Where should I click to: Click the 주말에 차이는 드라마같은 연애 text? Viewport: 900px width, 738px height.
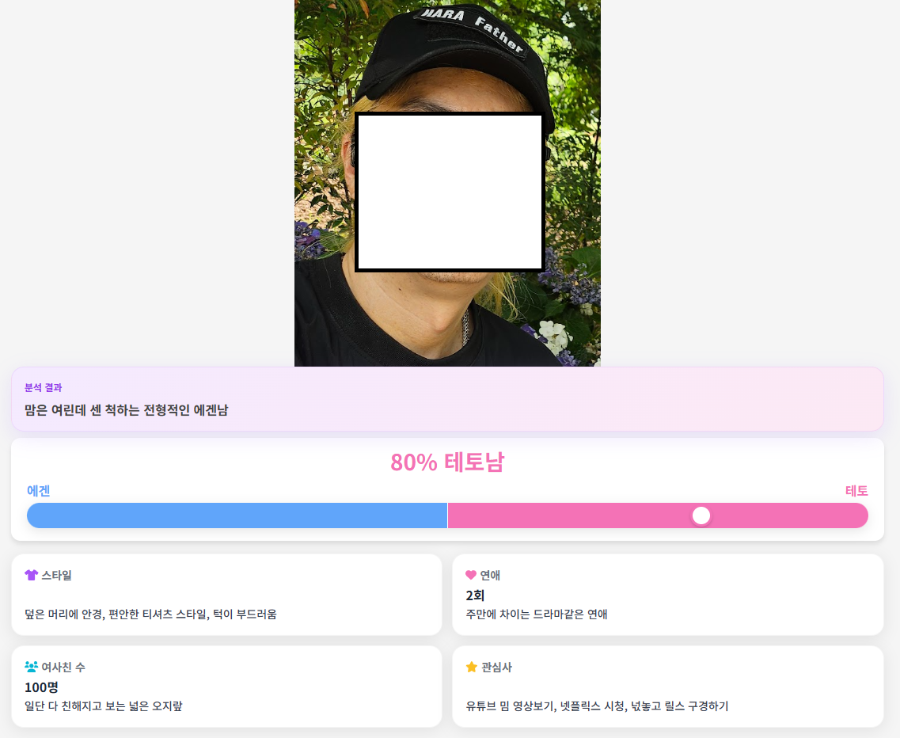[537, 614]
